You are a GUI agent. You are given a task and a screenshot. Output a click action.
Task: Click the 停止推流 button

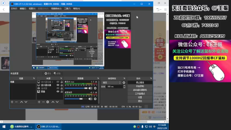pyautogui.click(x=140, y=83)
